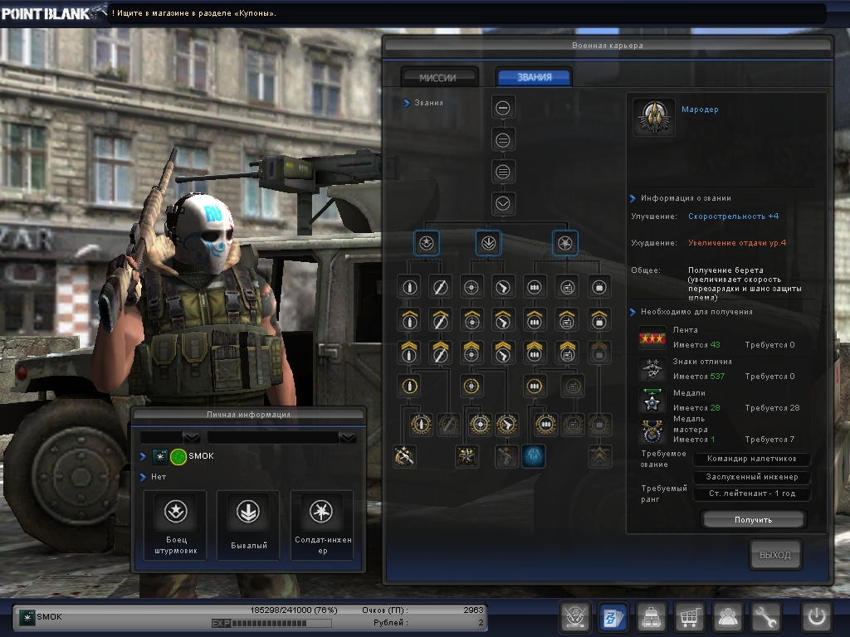The height and width of the screenshot is (637, 850).
Task: Click the Мародер rank emblem thumbnail
Action: [654, 116]
